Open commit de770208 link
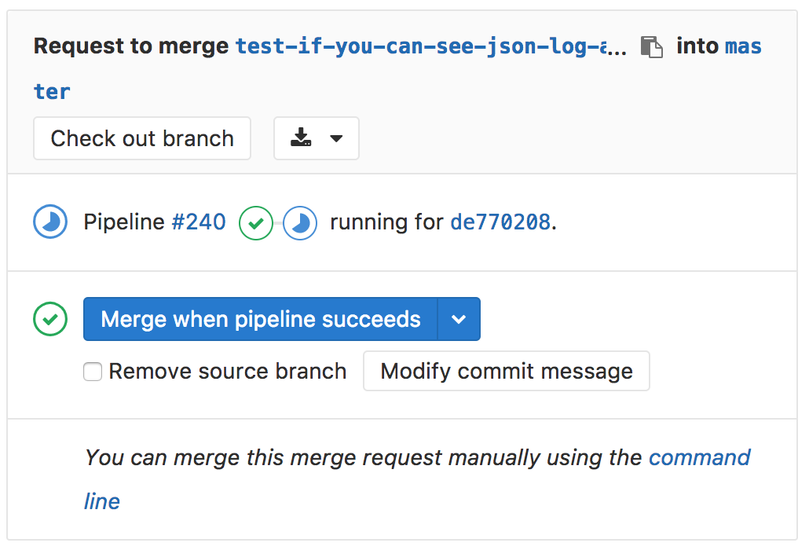 tap(500, 222)
